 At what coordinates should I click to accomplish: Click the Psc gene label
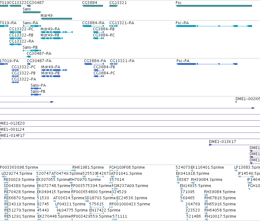(178, 3)
